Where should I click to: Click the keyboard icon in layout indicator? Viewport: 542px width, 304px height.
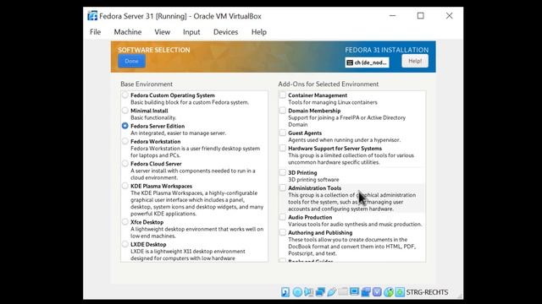350,62
